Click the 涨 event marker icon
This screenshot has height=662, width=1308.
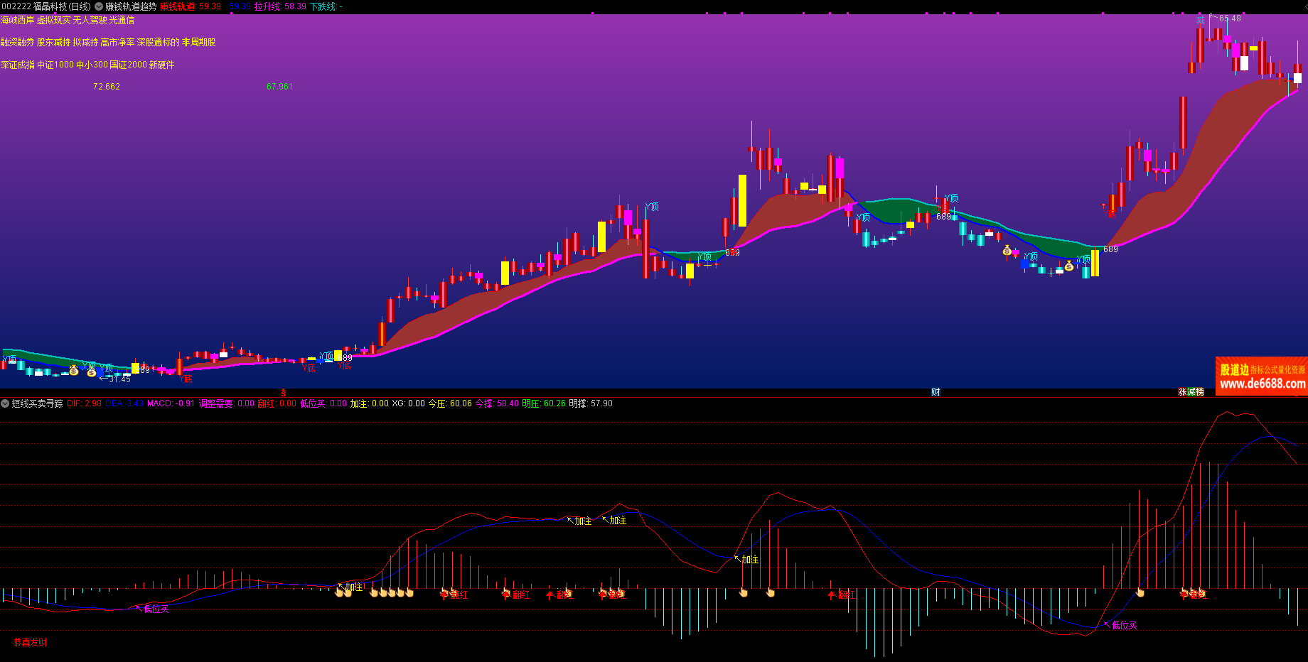tap(1182, 392)
